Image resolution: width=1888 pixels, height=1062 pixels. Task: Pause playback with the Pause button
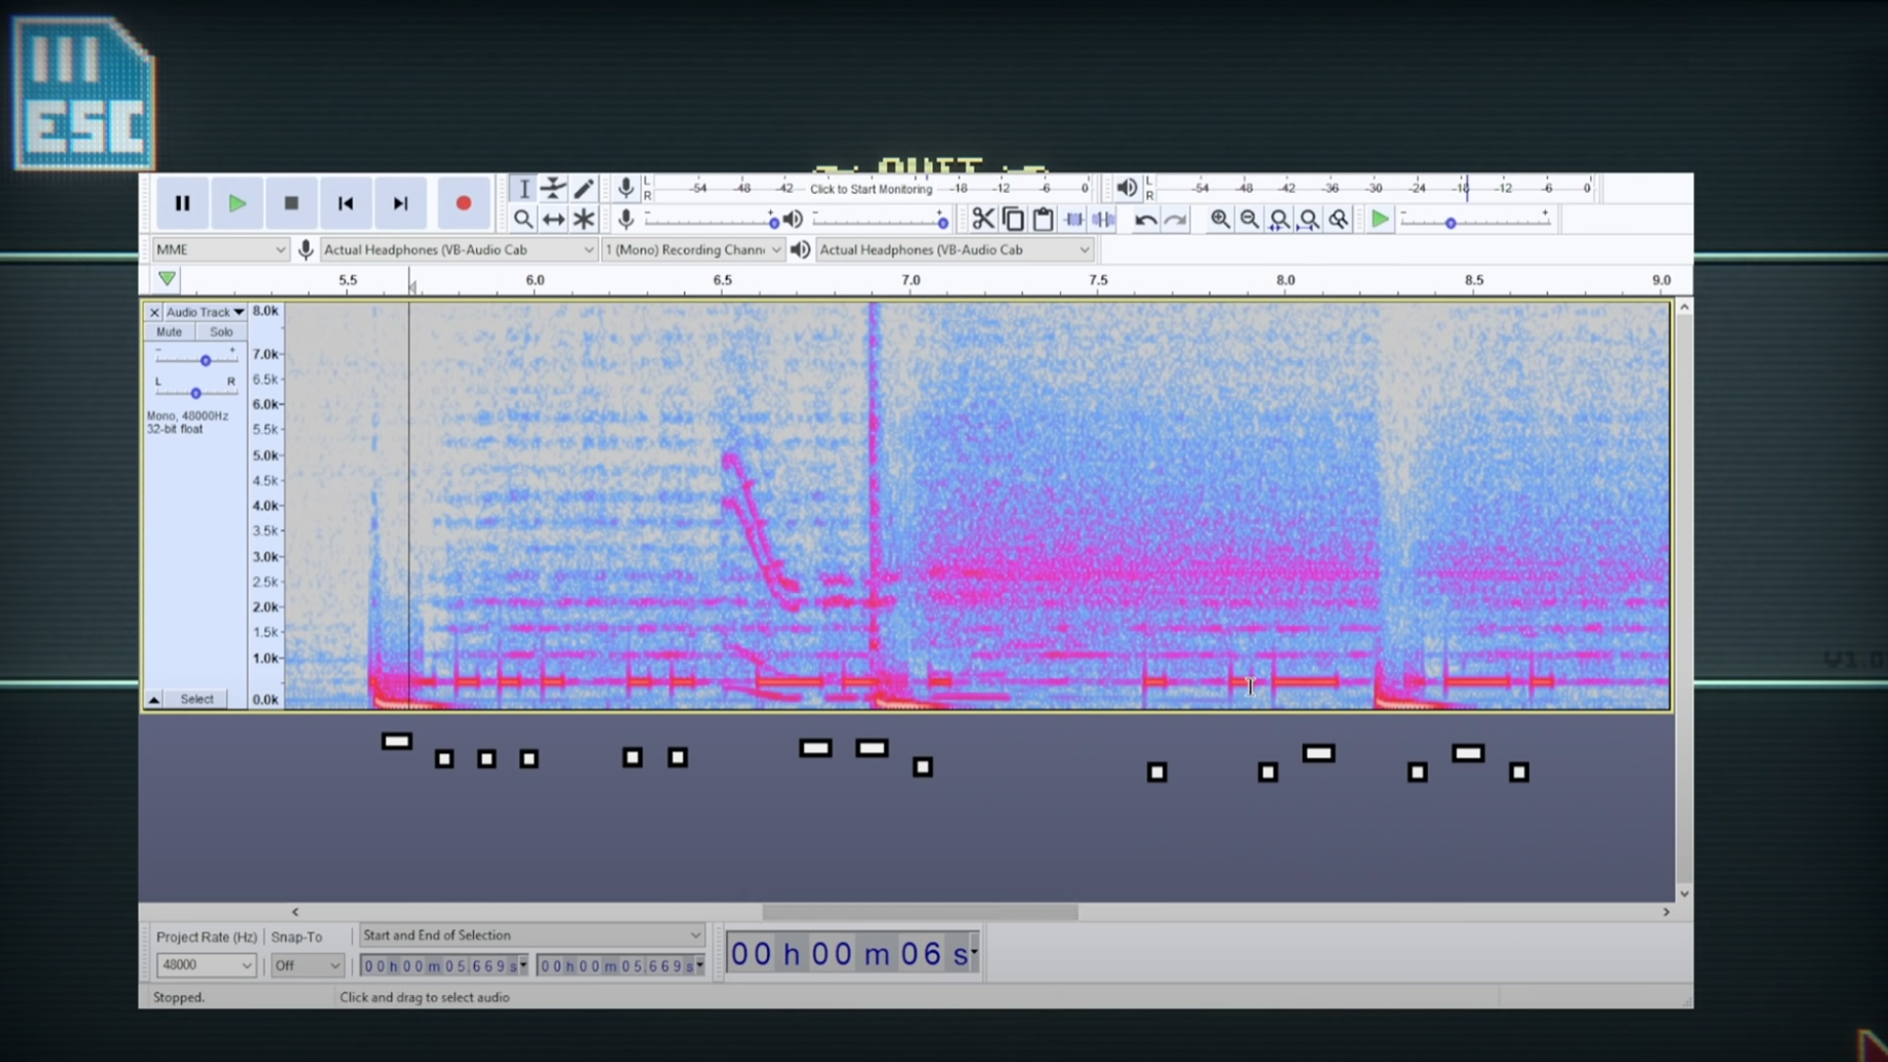[182, 204]
